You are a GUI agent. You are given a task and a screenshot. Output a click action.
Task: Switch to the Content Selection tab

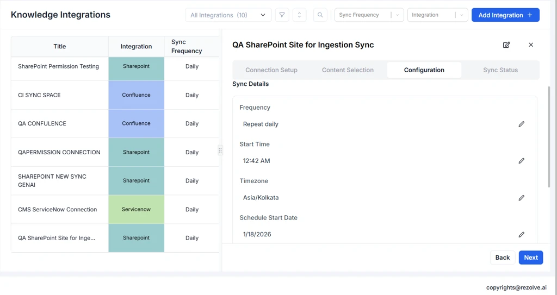(x=348, y=70)
